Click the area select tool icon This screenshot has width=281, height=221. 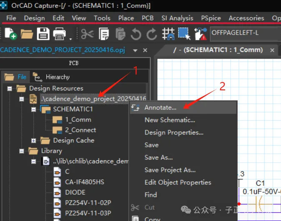point(184,34)
